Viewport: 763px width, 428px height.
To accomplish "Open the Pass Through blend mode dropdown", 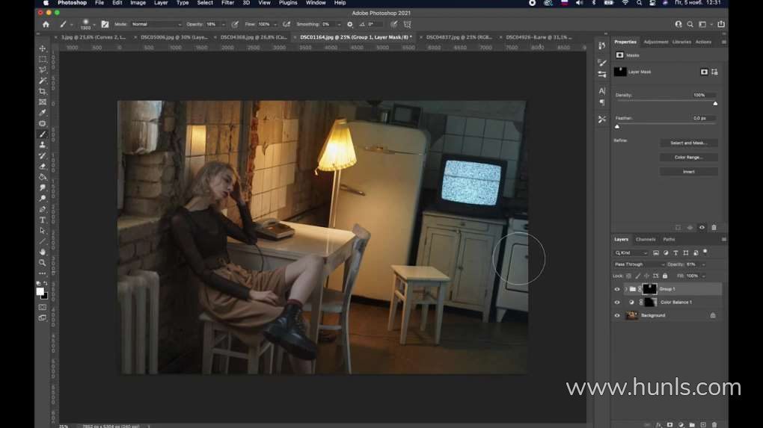I will click(x=639, y=264).
